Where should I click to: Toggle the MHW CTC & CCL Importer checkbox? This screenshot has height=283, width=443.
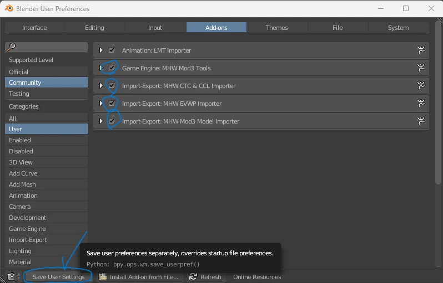[x=112, y=86]
